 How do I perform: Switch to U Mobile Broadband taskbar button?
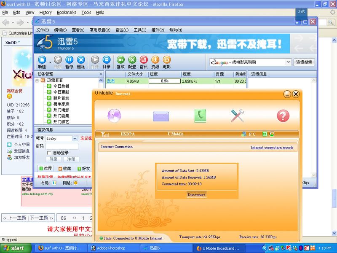[x=220, y=248]
